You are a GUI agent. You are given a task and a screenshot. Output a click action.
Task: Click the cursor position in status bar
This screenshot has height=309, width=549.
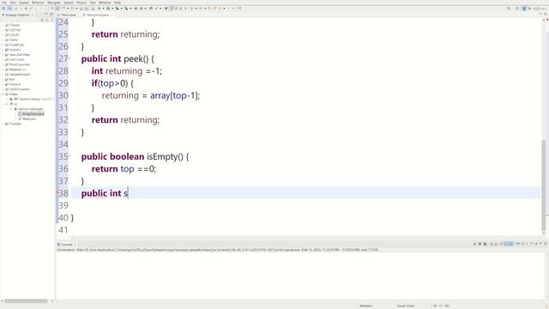pyautogui.click(x=442, y=306)
